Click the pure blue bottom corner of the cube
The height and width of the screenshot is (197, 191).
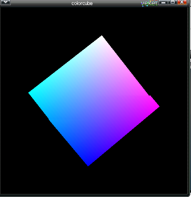pyautogui.click(x=88, y=163)
